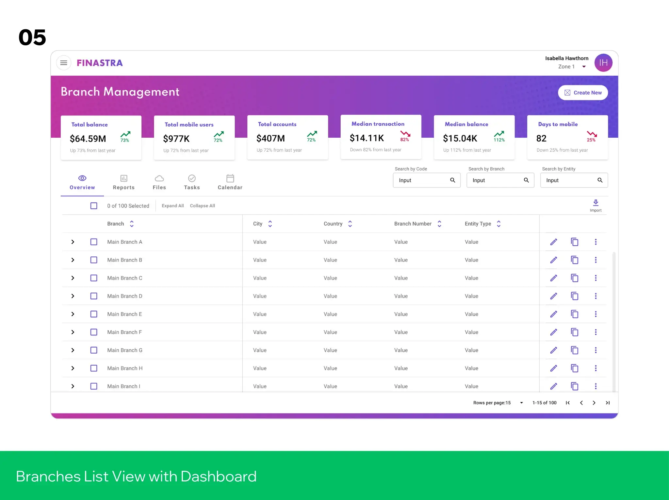This screenshot has height=500, width=669.
Task: Toggle the select-all branches checkbox
Action: coord(94,206)
